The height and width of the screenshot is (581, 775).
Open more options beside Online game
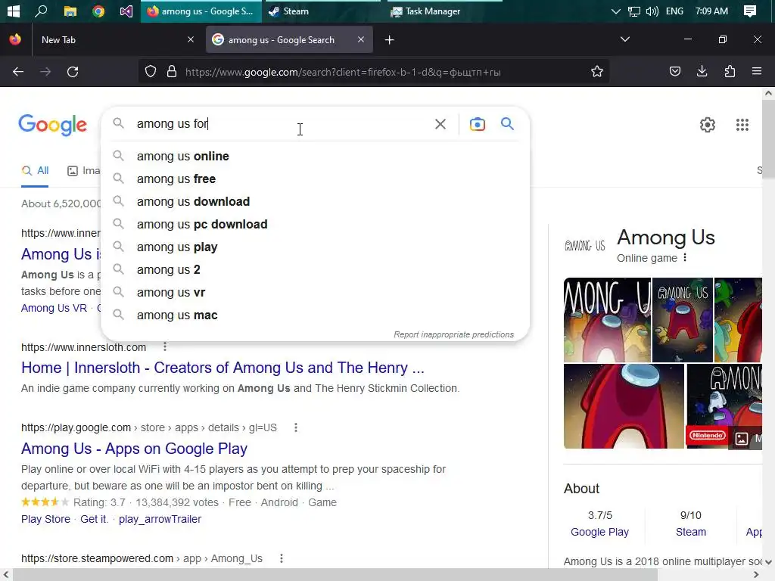[684, 257]
